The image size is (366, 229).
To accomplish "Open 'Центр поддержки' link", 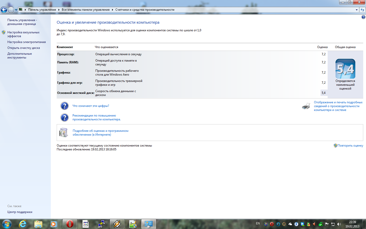I will (20, 212).
